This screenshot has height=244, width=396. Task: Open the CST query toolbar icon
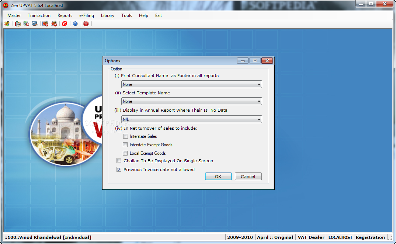(x=54, y=24)
